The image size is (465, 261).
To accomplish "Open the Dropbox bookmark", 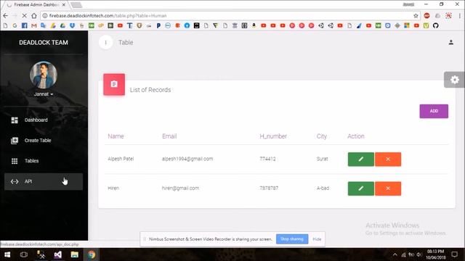I will (x=72, y=26).
